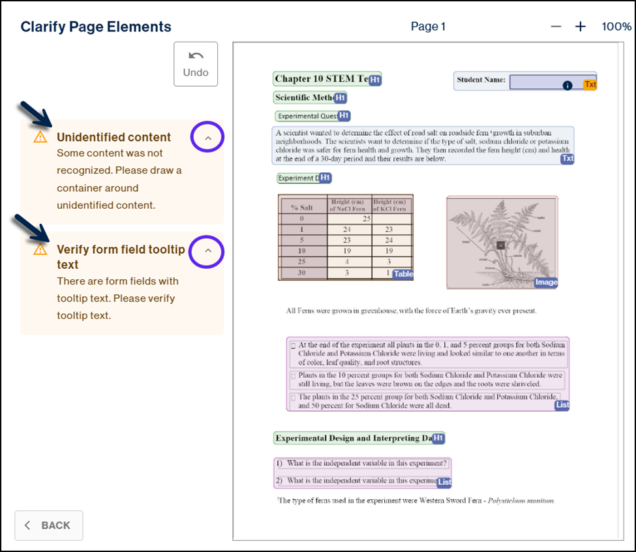
Task: Click the back chevron icon
Action: click(x=27, y=525)
